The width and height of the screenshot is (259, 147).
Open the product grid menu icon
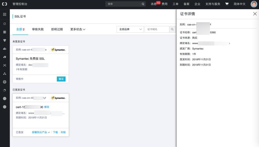click(5, 14)
